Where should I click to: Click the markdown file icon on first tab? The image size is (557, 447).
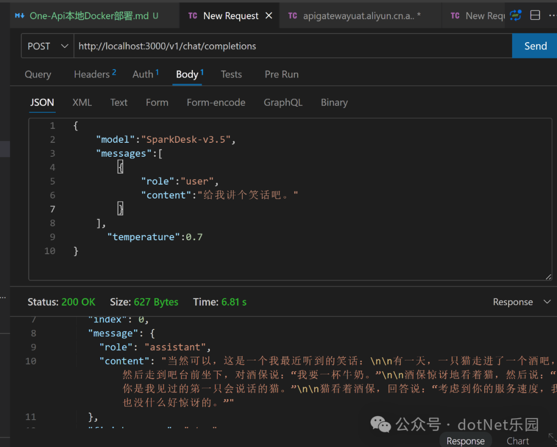tap(20, 15)
